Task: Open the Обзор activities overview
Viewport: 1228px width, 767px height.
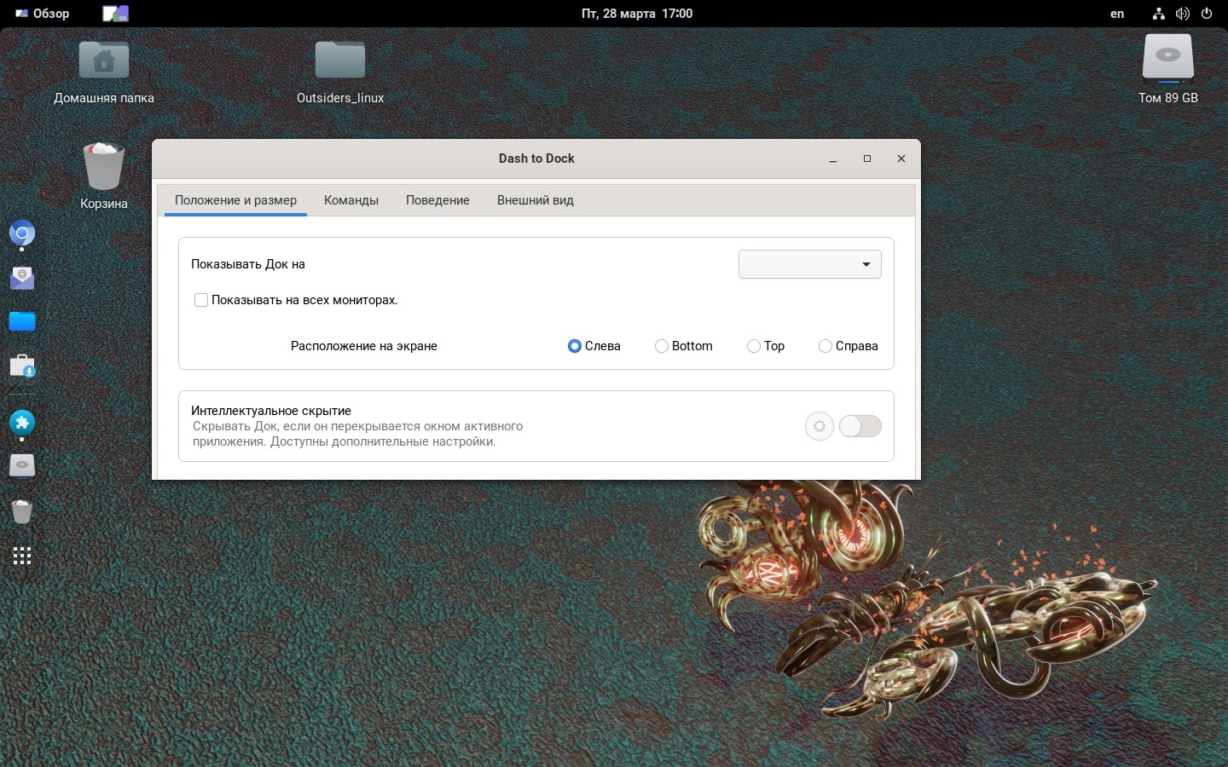Action: 43,14
